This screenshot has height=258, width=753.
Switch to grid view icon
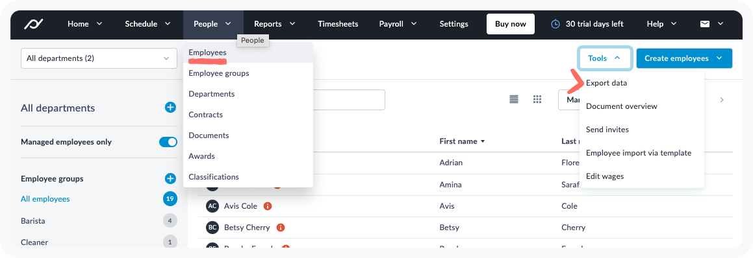click(x=537, y=99)
